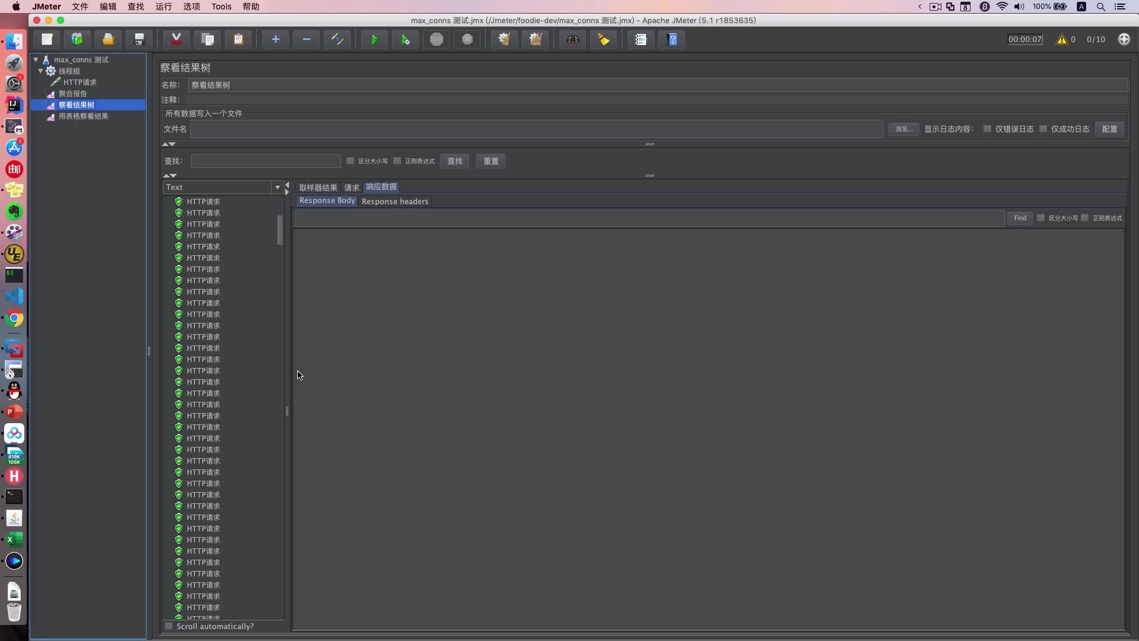
Task: Click the 查找 search input field
Action: click(x=266, y=161)
